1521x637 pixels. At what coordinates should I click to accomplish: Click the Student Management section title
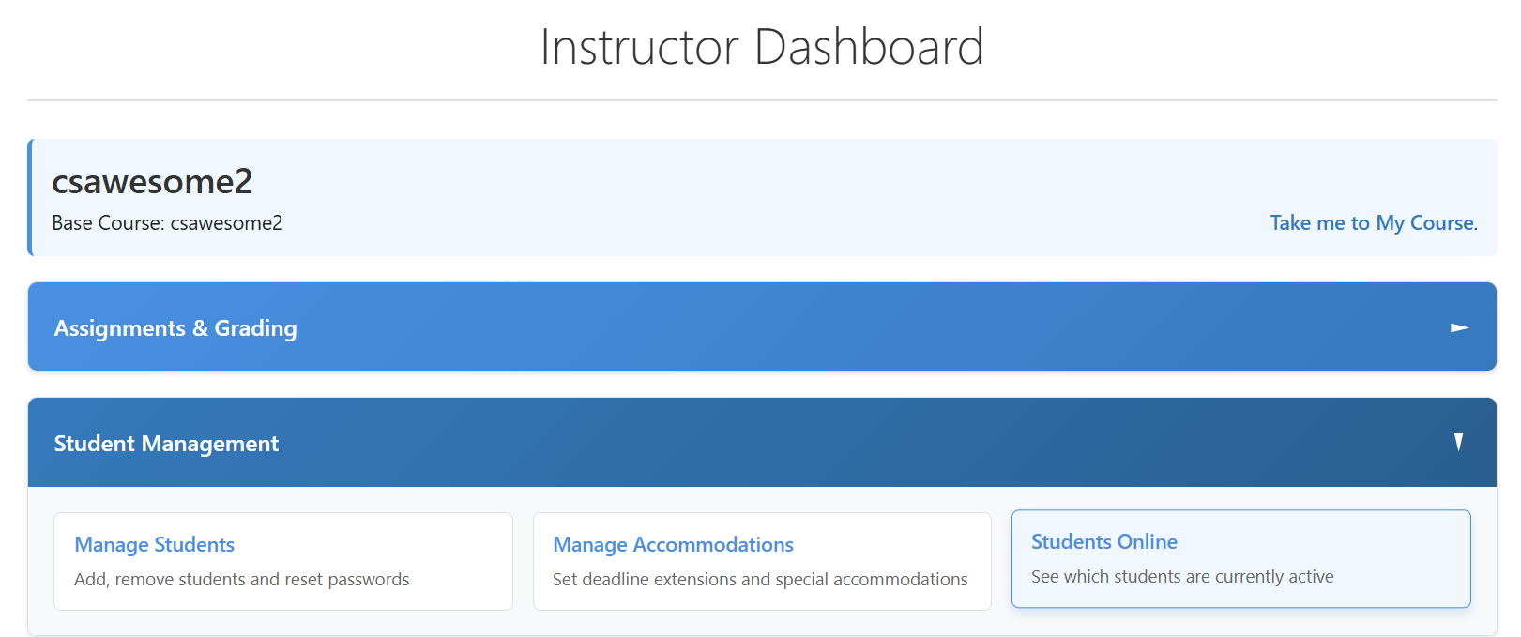coord(166,444)
